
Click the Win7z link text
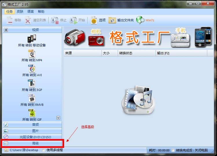[150, 20]
